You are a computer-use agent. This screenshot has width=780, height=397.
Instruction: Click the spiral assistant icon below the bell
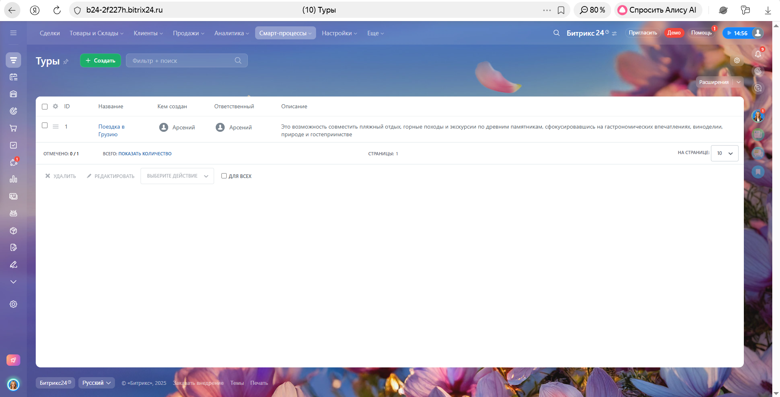point(758,71)
